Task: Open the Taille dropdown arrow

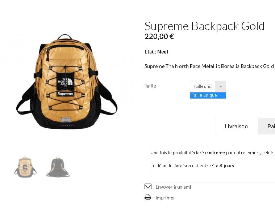Action: coord(220,86)
